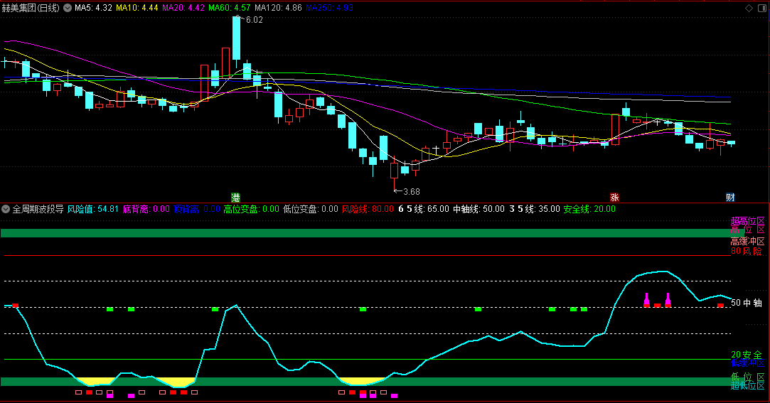Select the 低位变盘: 0.00 readout

point(311,209)
